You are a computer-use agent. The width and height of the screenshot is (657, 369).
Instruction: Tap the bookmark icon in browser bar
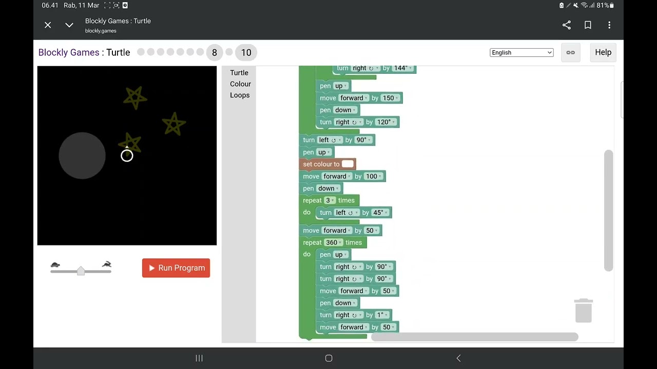pos(588,25)
